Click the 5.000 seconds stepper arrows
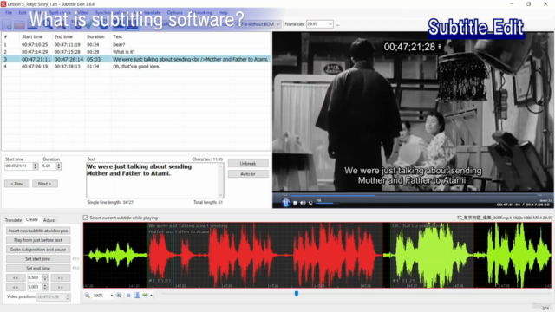 coord(45,287)
